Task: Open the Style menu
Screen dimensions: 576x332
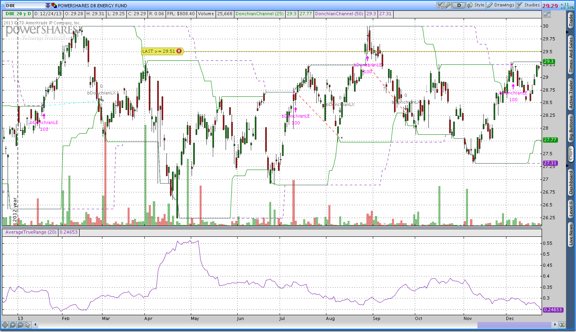Action: pyautogui.click(x=476, y=5)
